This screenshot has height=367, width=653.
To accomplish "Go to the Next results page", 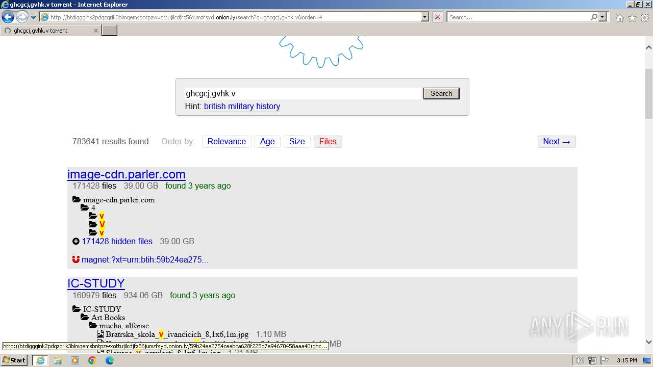I will 557,141.
